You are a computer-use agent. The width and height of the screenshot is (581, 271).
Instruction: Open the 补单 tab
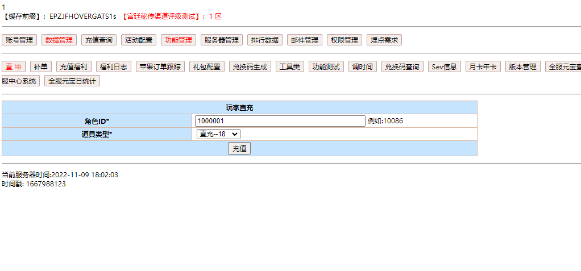[40, 67]
